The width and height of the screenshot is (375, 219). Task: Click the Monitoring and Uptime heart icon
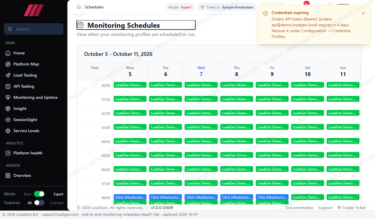8,97
